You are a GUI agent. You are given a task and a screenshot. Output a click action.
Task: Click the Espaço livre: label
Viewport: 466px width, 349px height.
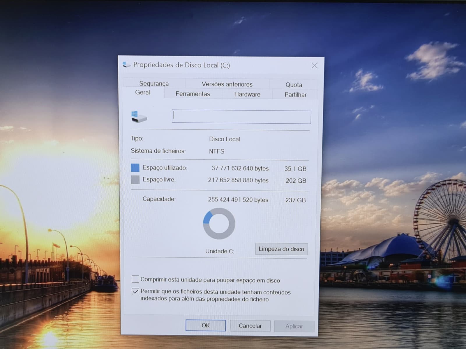(x=159, y=179)
